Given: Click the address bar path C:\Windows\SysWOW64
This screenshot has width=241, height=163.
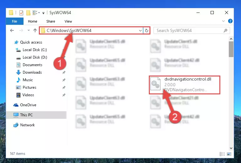Looking at the screenshot, I should (69, 30).
